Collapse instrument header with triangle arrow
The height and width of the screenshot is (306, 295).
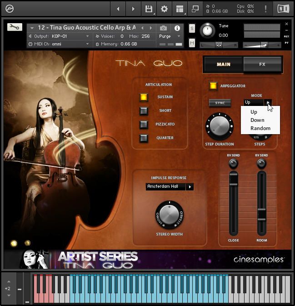coord(32,28)
